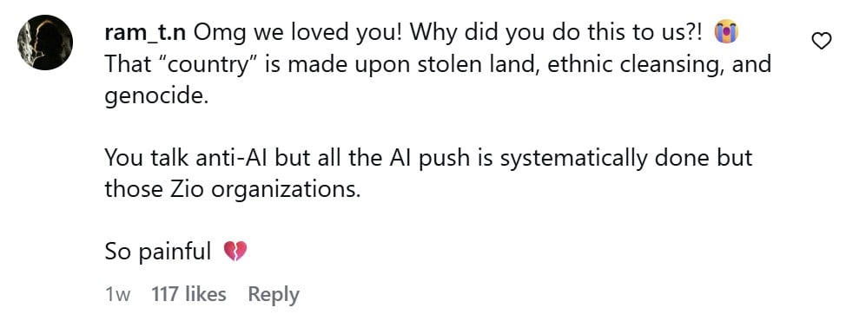Open the ram_t.n profile avatar
Viewport: 846px width, 321px height.
[x=45, y=42]
